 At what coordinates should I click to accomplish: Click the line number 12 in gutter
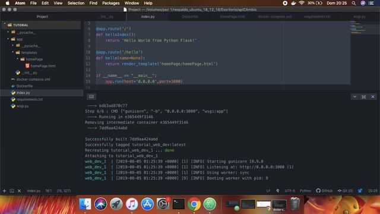88,64
